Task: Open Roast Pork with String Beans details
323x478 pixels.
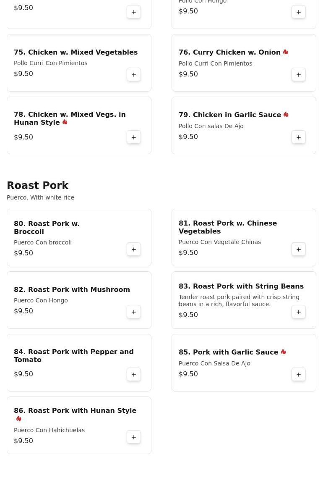Action: pyautogui.click(x=241, y=286)
